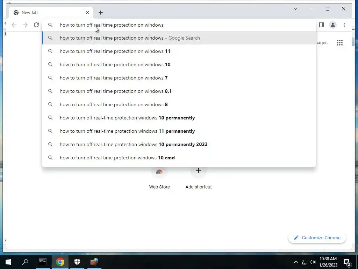
Task: Open the Web Store shortcut
Action: point(159,179)
